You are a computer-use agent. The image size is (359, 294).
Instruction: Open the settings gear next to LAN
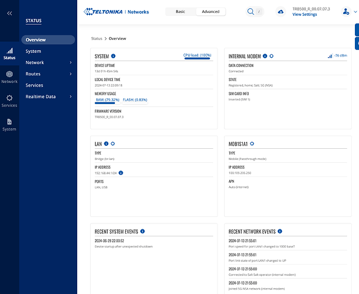point(113,143)
